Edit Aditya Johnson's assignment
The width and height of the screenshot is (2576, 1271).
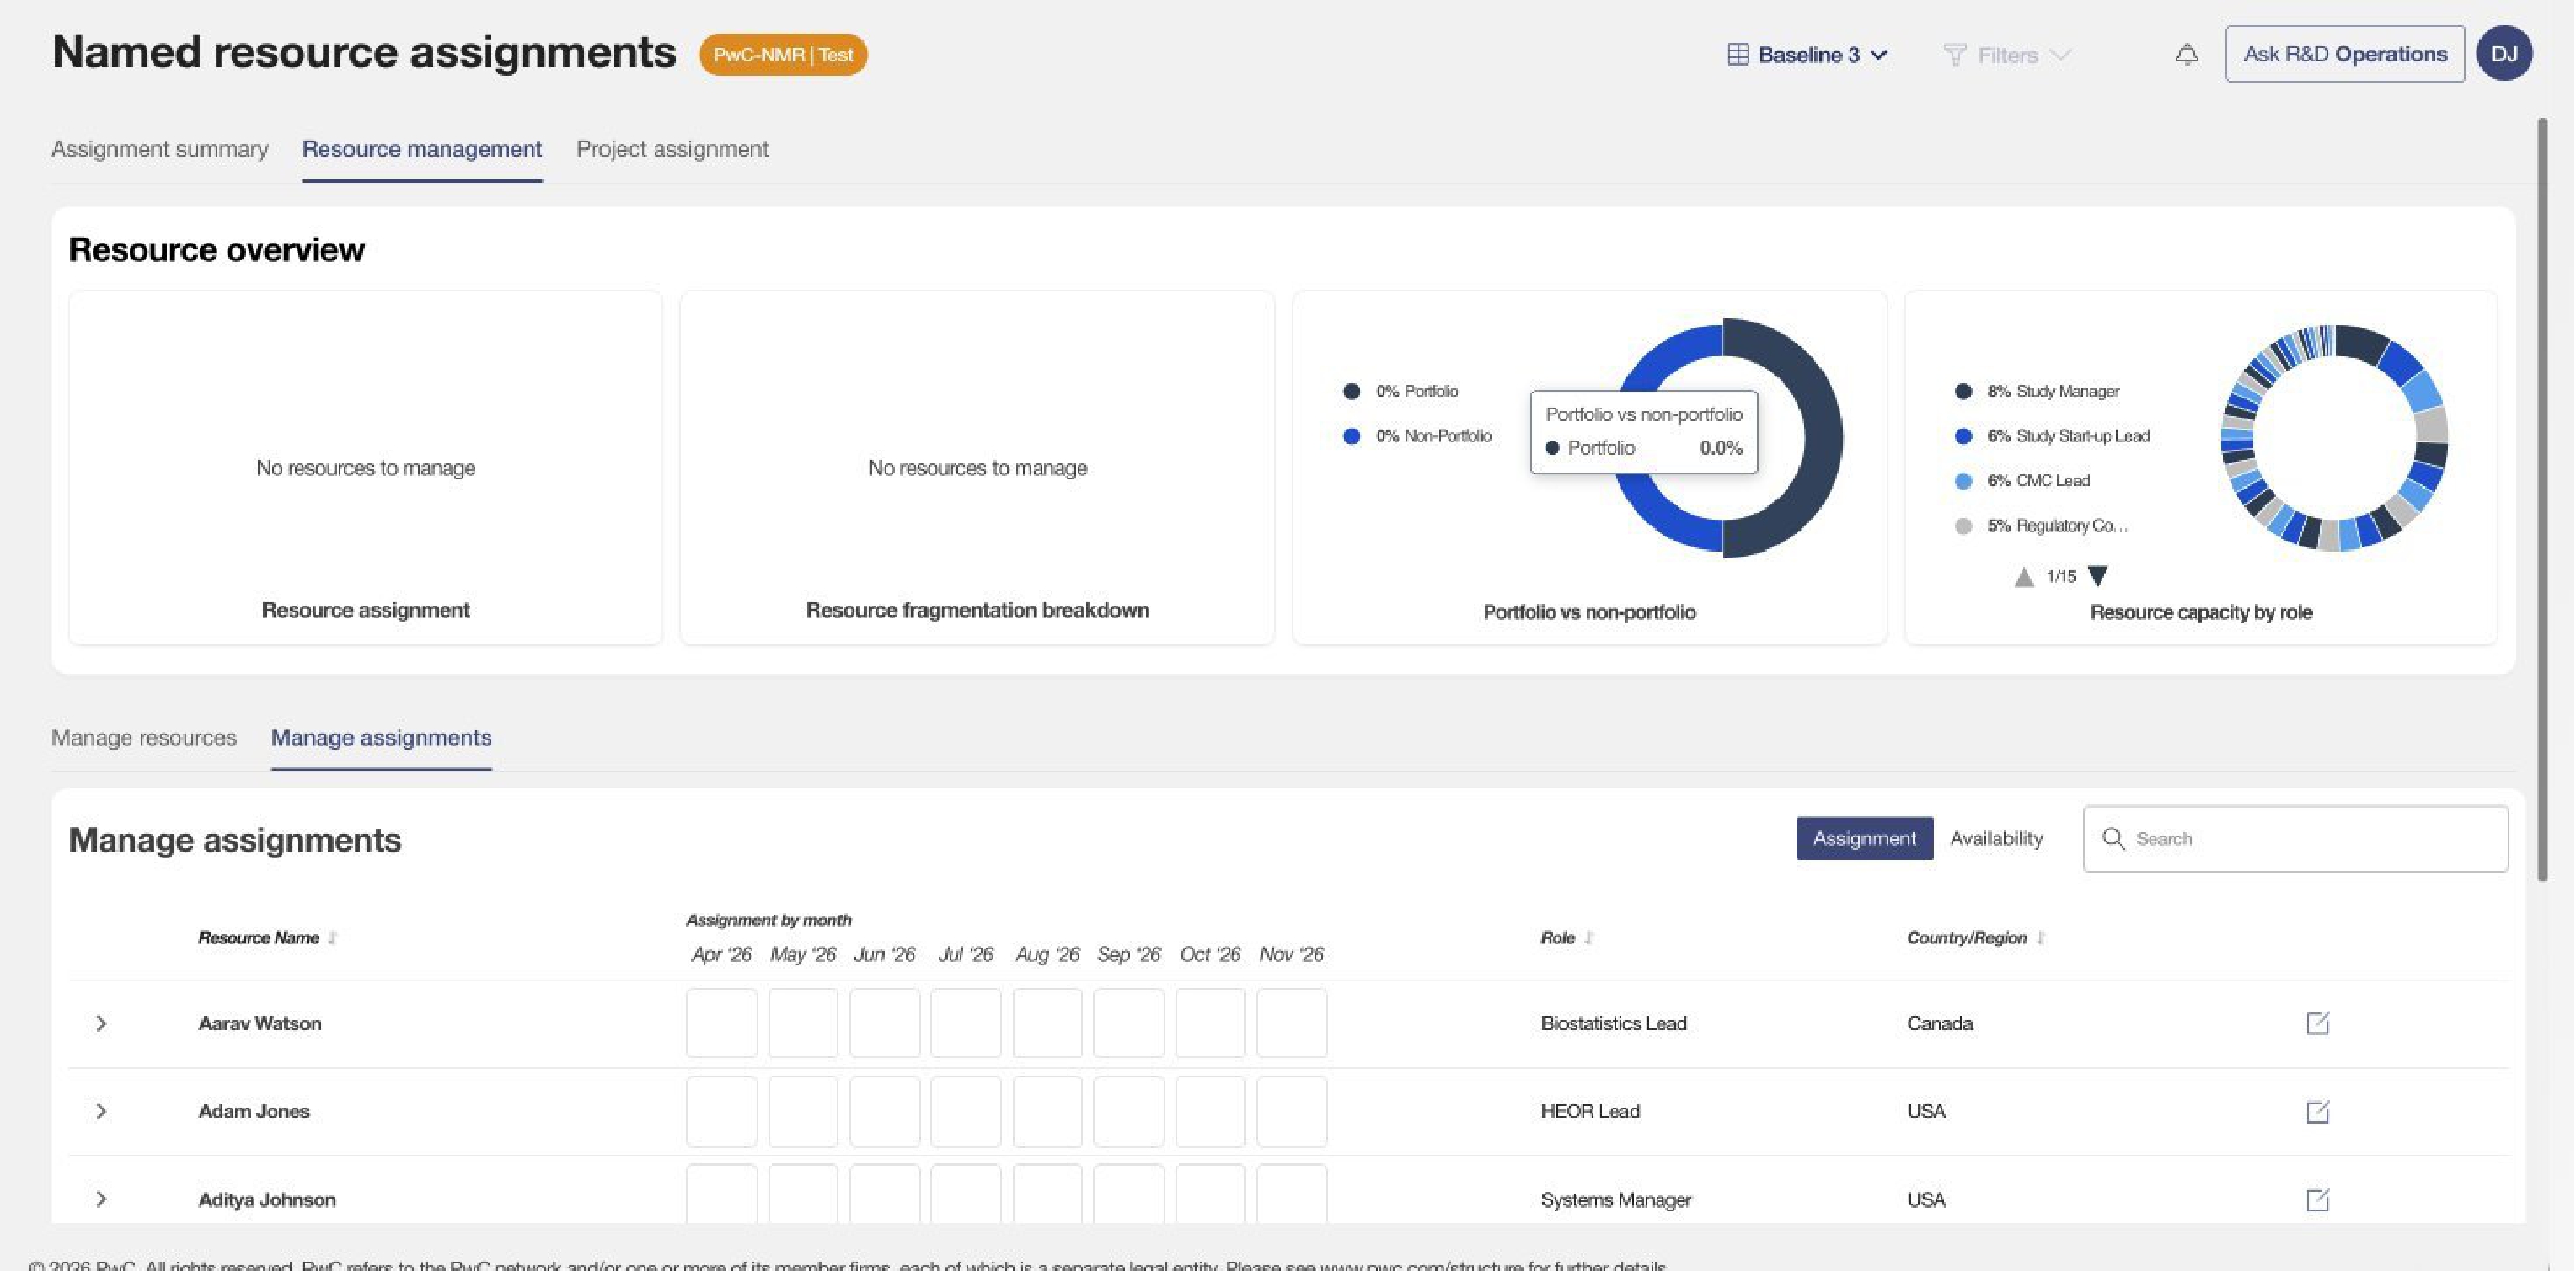coord(2317,1199)
